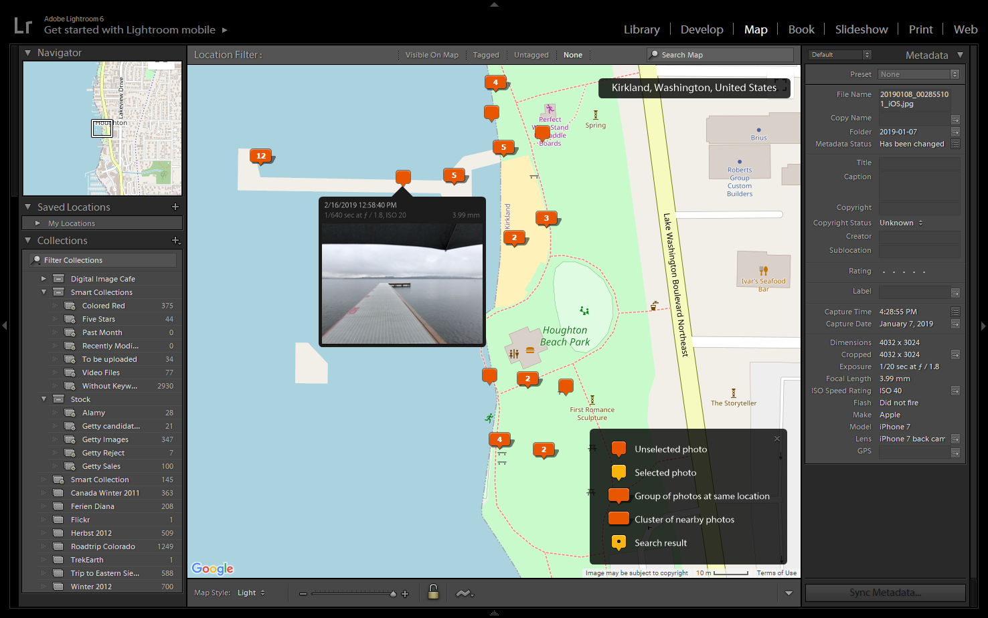Click the Metadata Status list icon
The image size is (988, 618).
tap(955, 144)
